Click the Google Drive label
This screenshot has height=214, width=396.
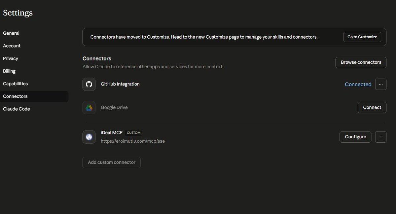114,107
